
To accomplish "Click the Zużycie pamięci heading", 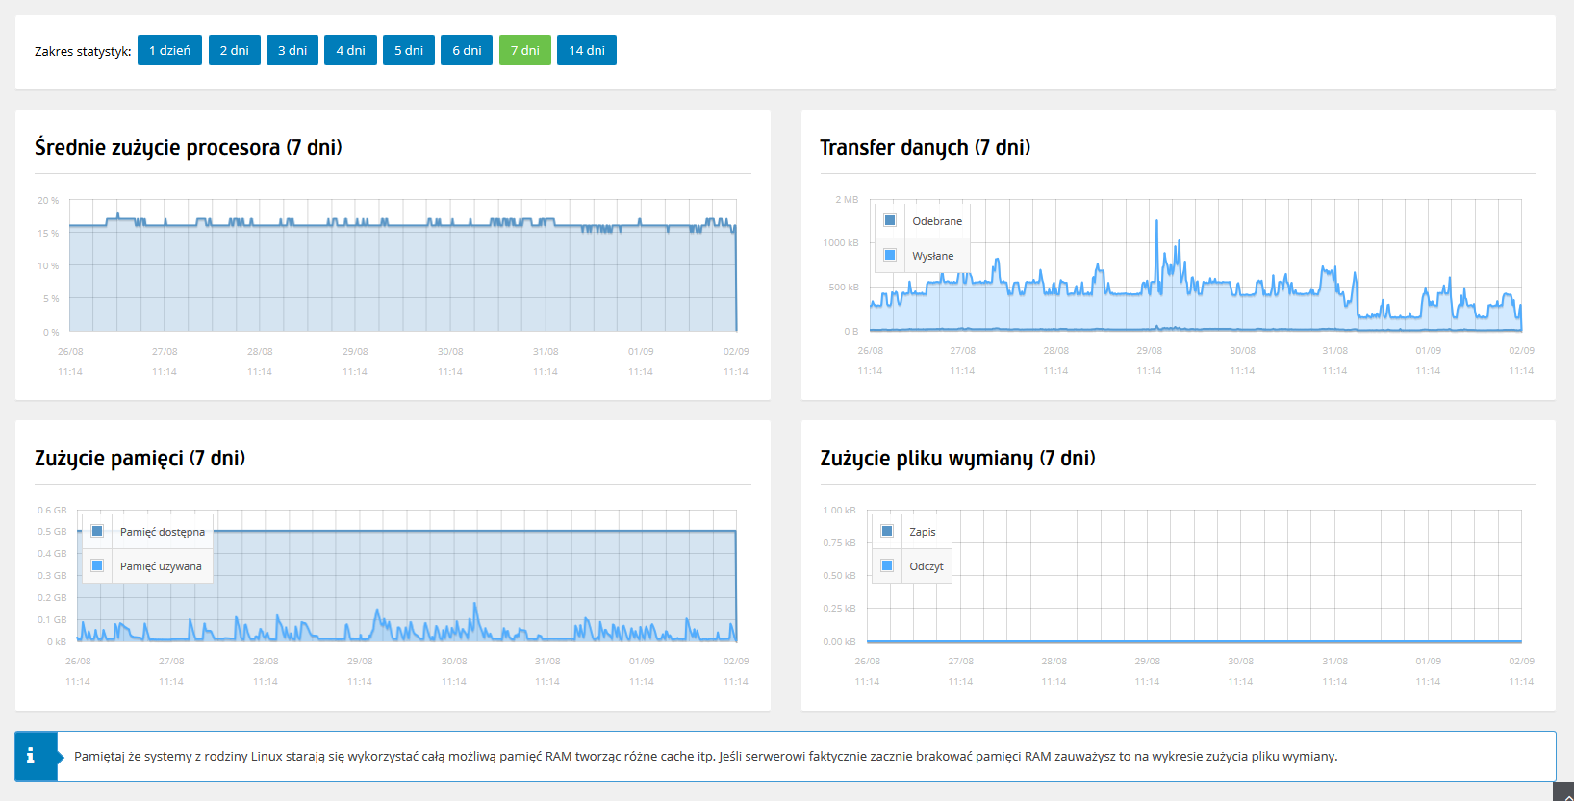I will 140,458.
